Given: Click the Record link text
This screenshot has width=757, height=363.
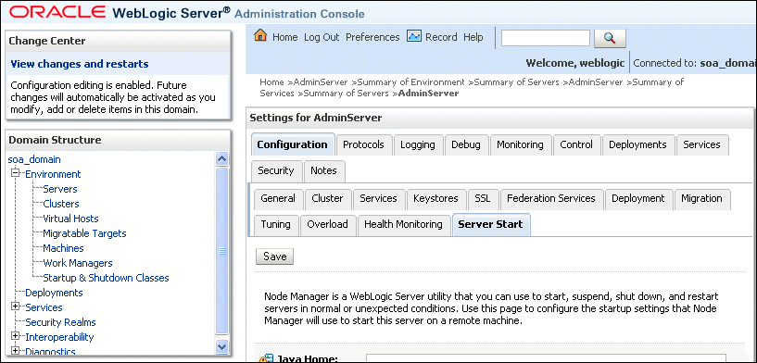Looking at the screenshot, I should coord(441,37).
